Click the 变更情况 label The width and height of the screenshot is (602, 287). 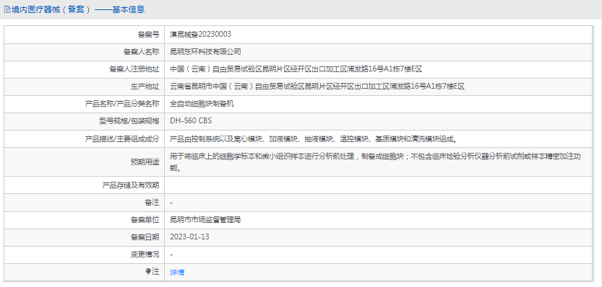(x=145, y=255)
